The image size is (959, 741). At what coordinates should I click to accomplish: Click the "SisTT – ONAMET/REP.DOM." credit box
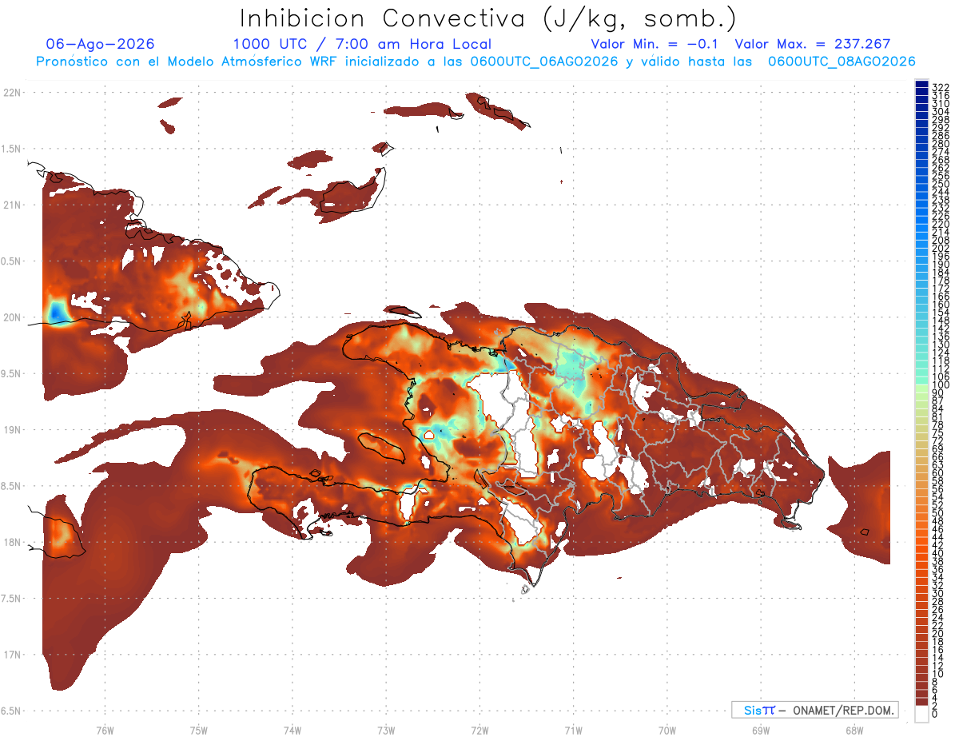click(814, 710)
